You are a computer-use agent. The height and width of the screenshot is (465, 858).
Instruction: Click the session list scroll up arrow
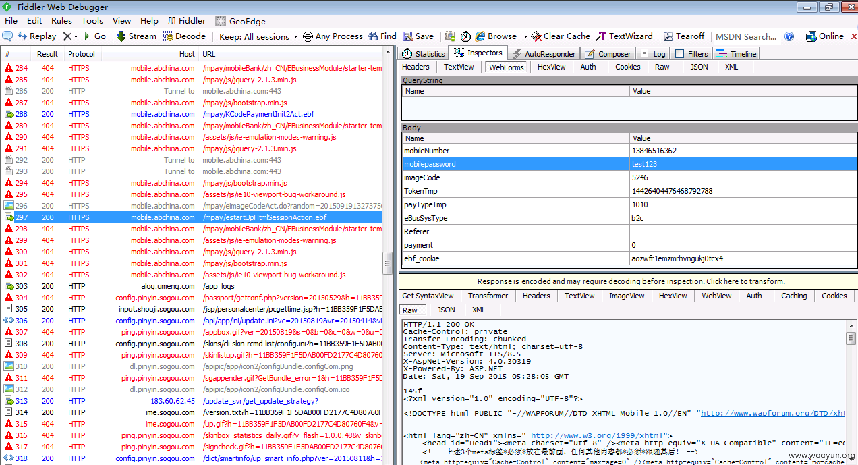(x=388, y=52)
